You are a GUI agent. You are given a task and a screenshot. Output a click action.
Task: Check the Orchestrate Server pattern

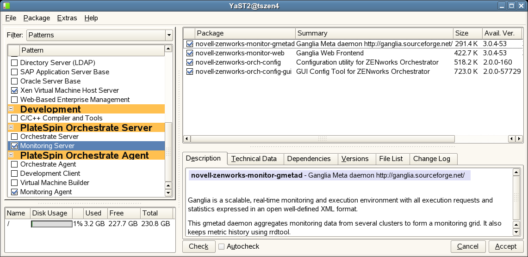[14, 137]
